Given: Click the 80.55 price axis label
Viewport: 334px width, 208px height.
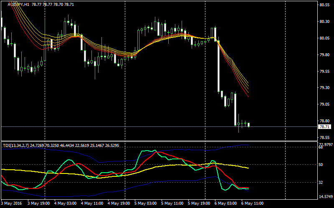Looking at the screenshot, I should point(325,5).
